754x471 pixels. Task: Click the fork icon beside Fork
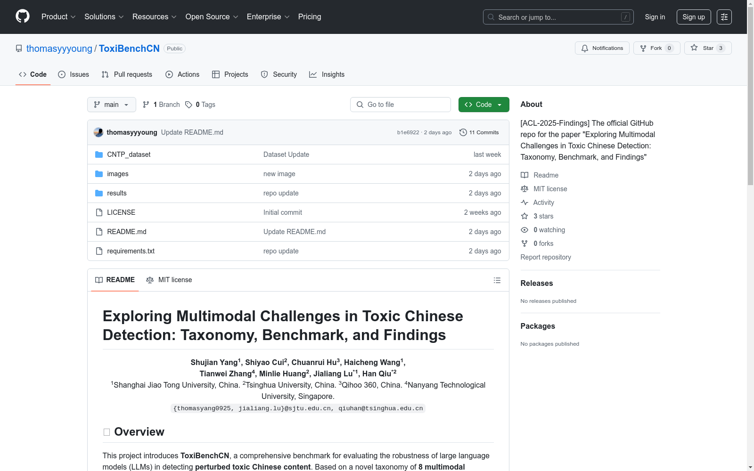coord(643,48)
